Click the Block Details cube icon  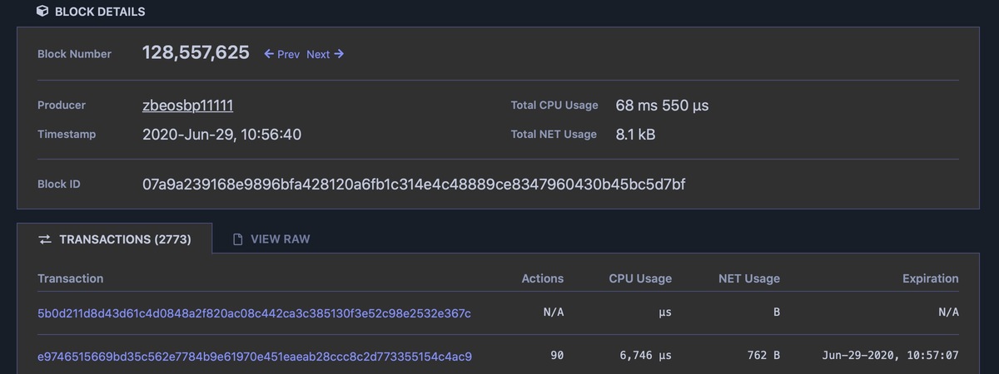pyautogui.click(x=42, y=12)
